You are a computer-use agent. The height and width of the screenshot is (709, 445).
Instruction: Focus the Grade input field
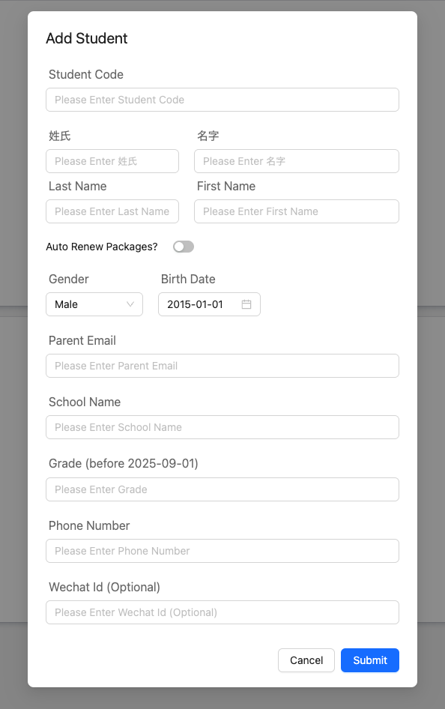pos(222,489)
